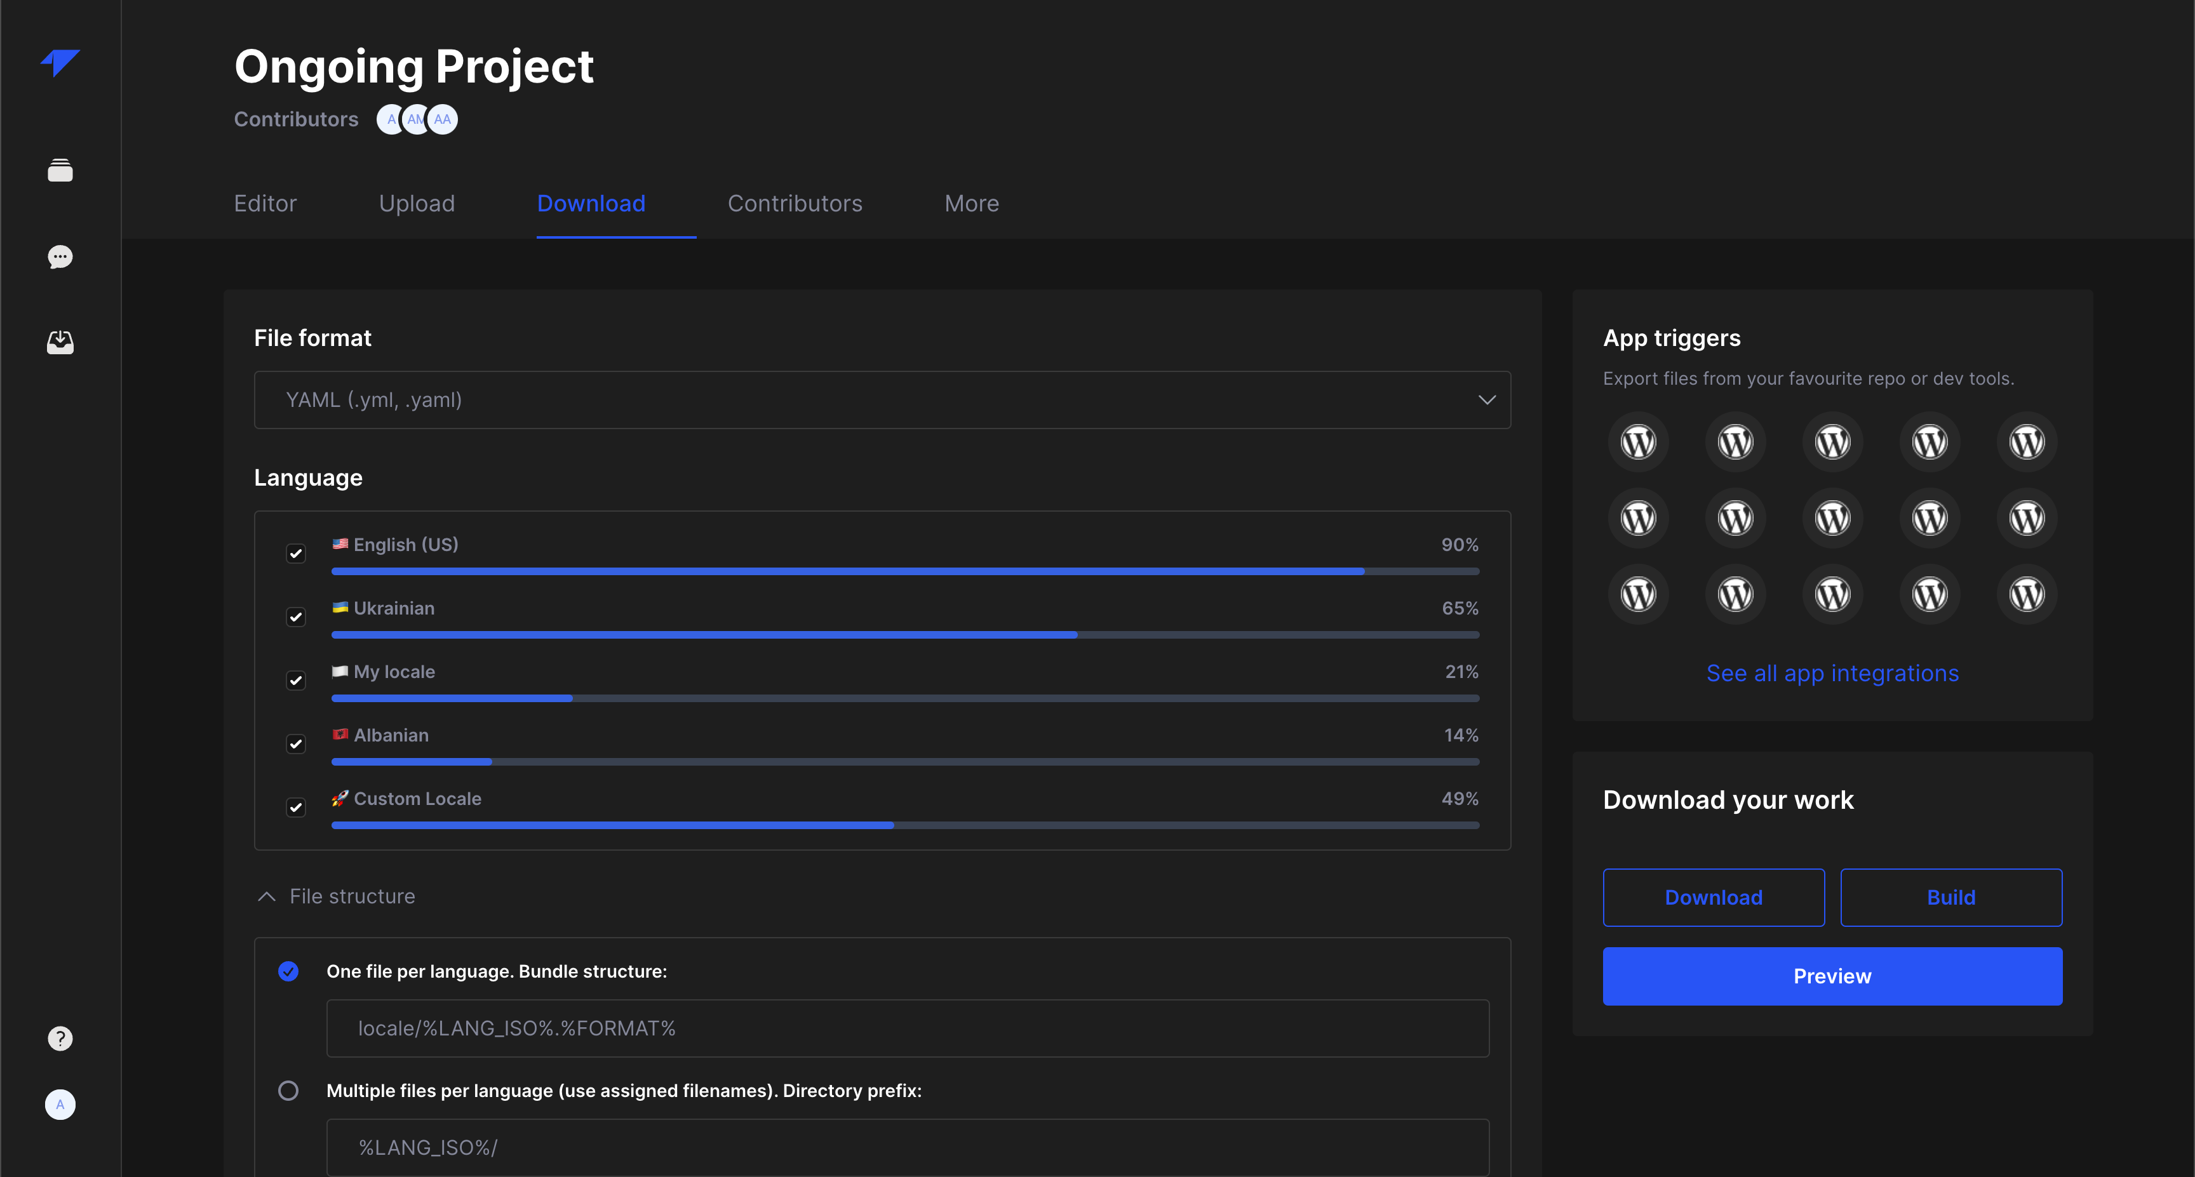
Task: Click fourth WordPress icon in top row
Action: [1929, 442]
